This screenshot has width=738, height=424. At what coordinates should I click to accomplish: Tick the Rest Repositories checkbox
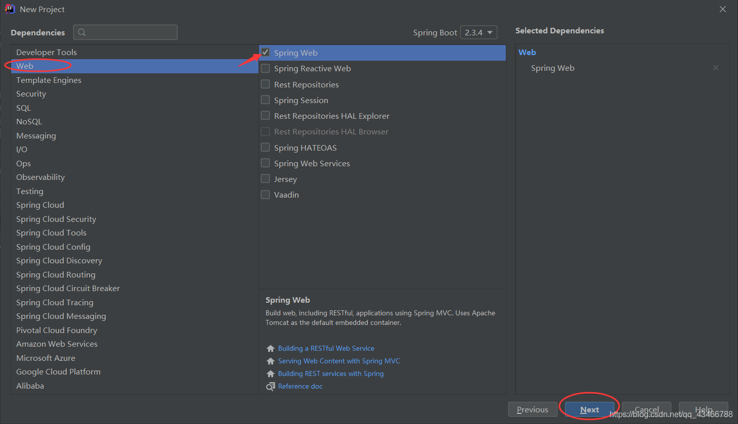265,84
